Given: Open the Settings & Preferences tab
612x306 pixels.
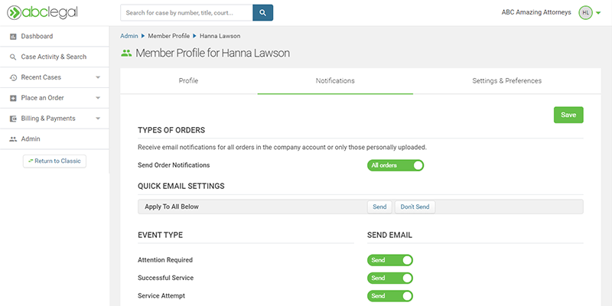Looking at the screenshot, I should [506, 81].
